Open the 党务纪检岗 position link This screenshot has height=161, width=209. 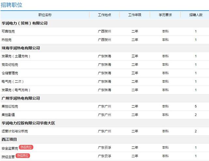click(10, 65)
